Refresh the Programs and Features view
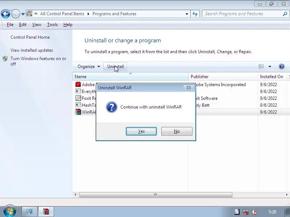Viewport: 290px width, 217px height. coord(195,14)
